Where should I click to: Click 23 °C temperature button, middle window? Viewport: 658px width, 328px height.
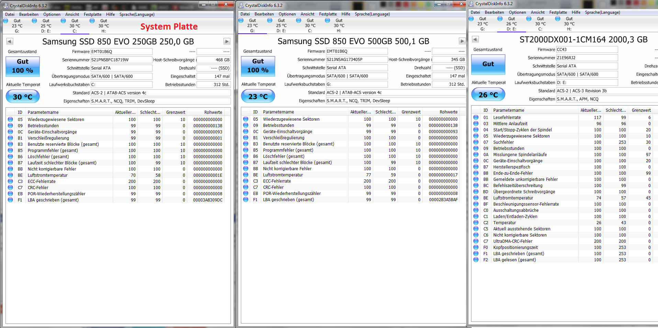click(258, 96)
